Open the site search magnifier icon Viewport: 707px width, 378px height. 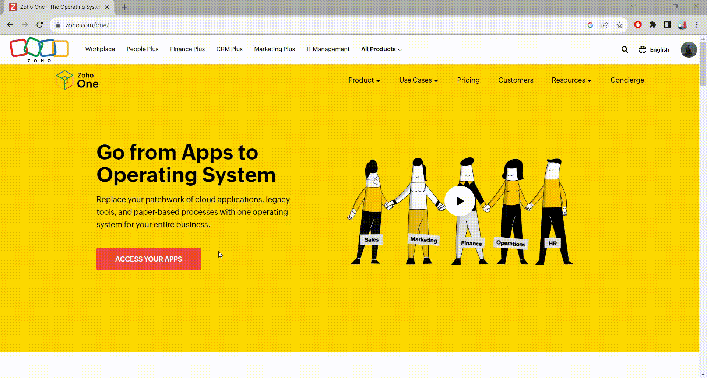coord(625,49)
